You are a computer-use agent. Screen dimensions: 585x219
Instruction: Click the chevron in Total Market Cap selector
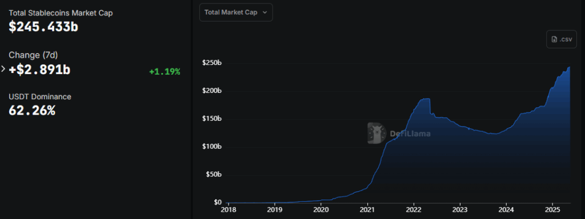coord(265,13)
